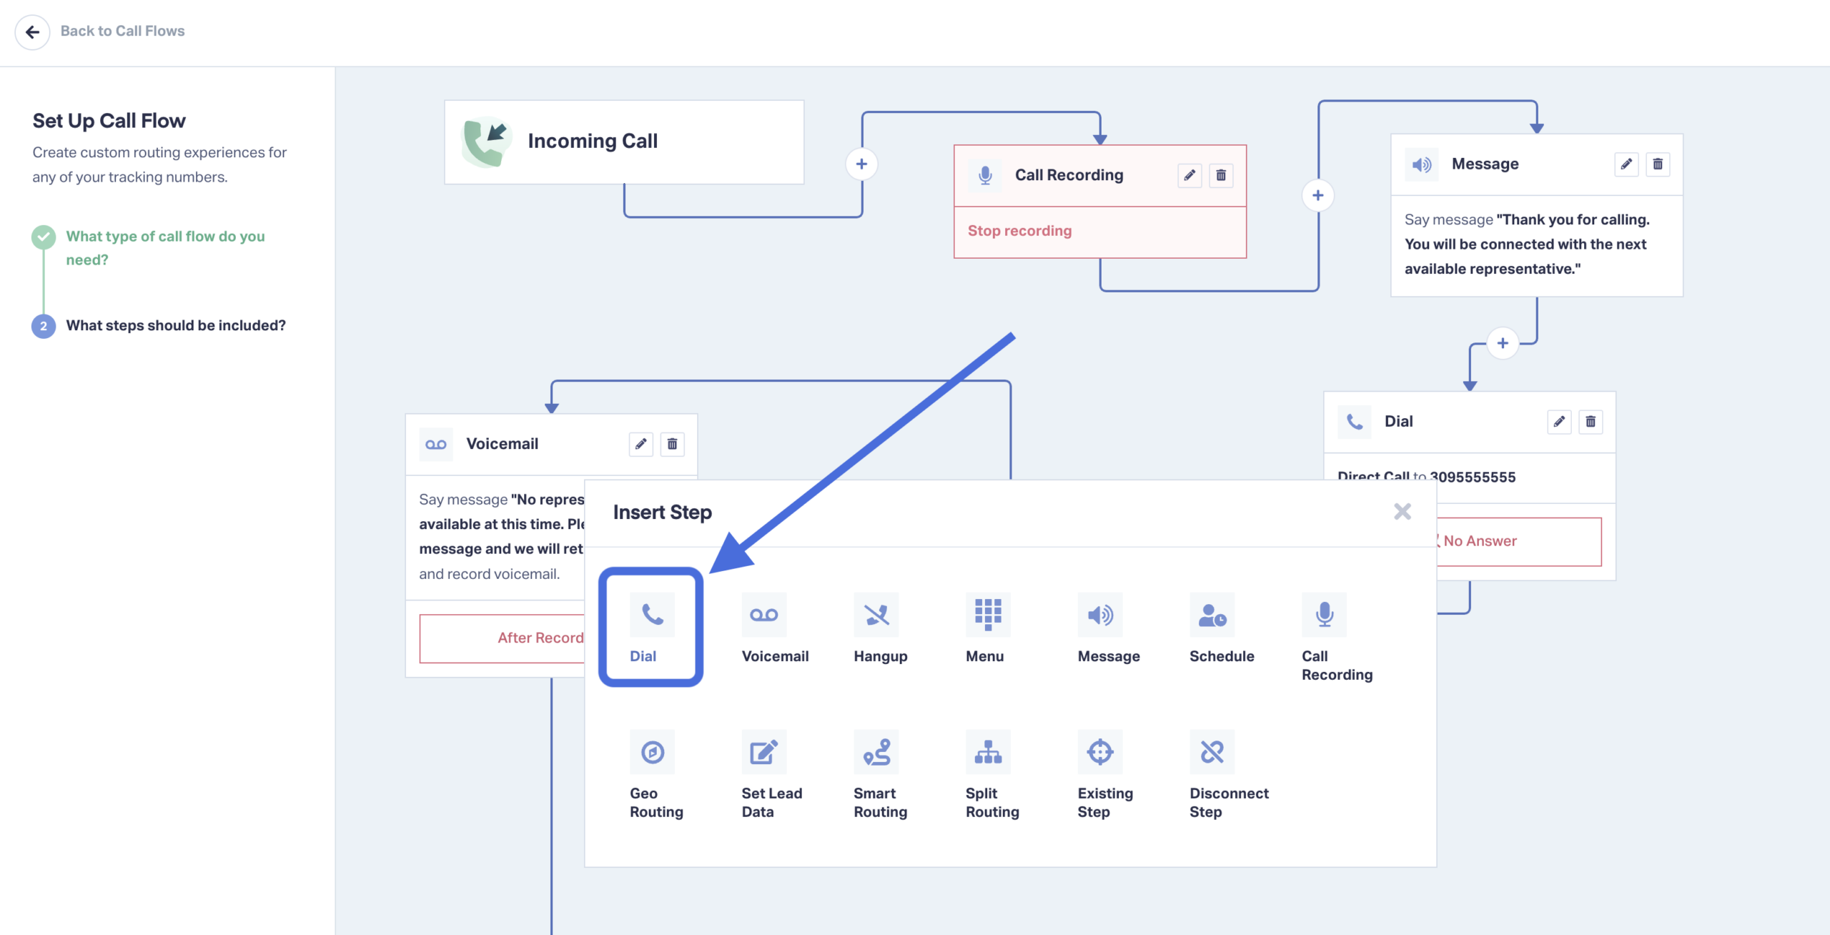Add step after Incoming Call
The height and width of the screenshot is (935, 1830).
(x=861, y=164)
